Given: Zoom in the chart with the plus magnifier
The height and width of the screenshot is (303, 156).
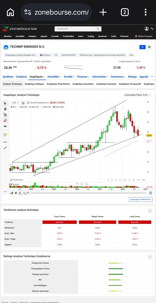Looking at the screenshot, I should tap(87, 184).
